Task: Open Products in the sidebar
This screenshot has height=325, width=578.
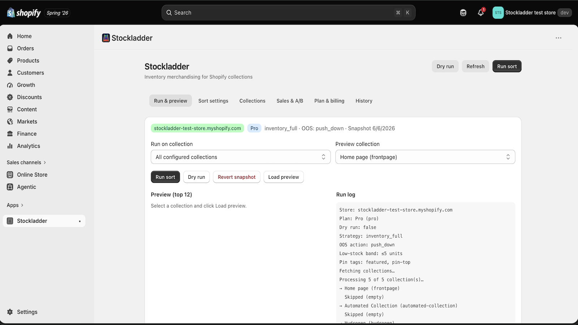Action: 44,61
